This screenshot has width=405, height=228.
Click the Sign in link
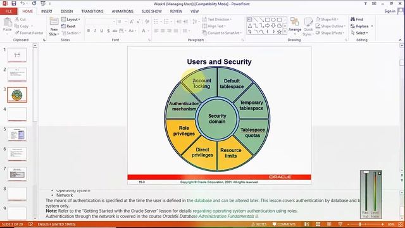390,11
